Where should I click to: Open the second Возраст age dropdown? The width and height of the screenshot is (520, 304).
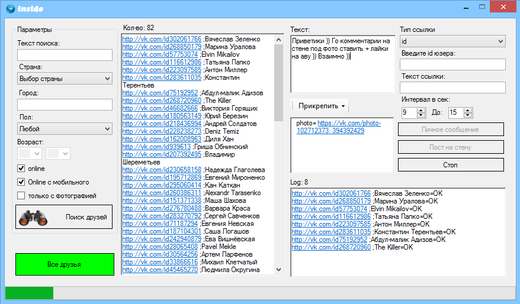point(58,153)
